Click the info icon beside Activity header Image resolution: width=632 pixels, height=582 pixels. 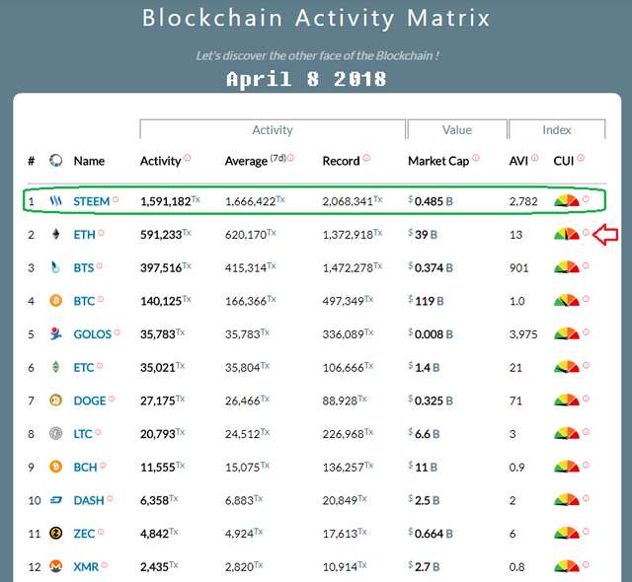pyautogui.click(x=188, y=158)
